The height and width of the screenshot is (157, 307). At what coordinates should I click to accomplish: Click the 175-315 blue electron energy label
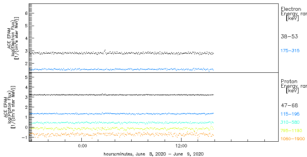coord(290,51)
